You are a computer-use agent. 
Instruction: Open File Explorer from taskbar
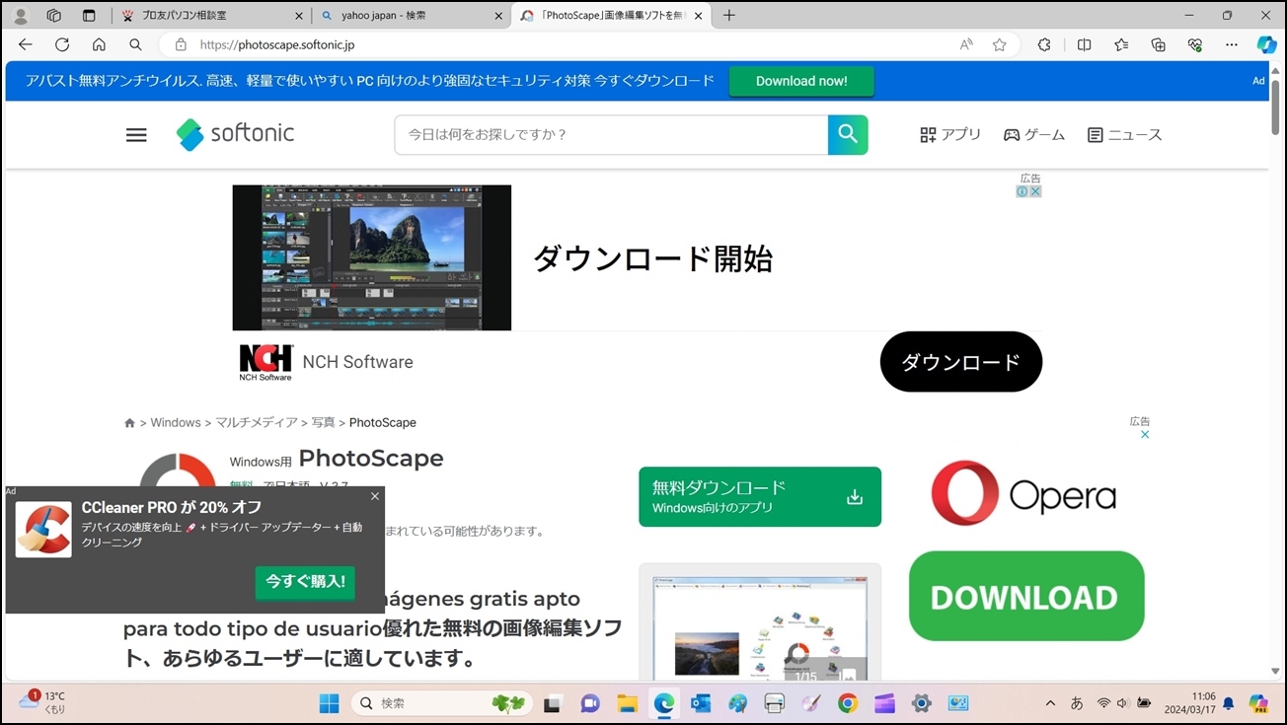click(x=627, y=703)
